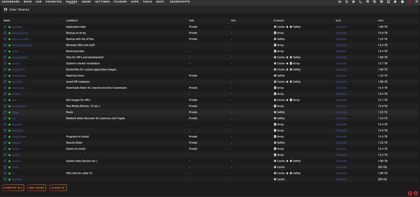Open the domains share link
The height and width of the screenshot is (197, 420).
point(17,82)
